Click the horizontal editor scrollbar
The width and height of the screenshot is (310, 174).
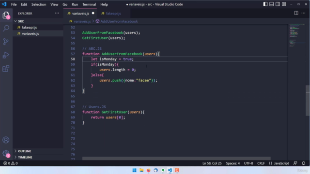click(x=176, y=159)
